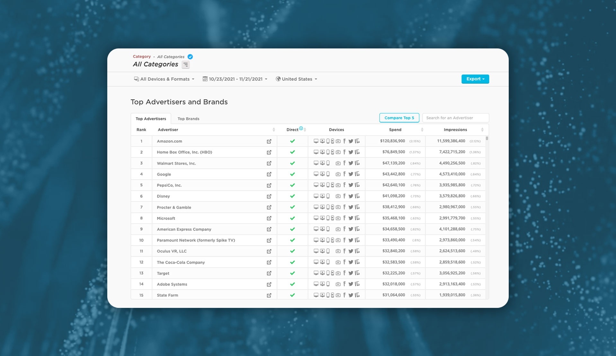Click the Devices column header
This screenshot has width=616, height=356.
click(x=336, y=130)
